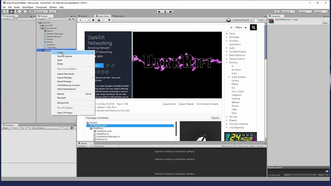Collapse the PlayerDemo folder
331x186 pixels.
41,28
